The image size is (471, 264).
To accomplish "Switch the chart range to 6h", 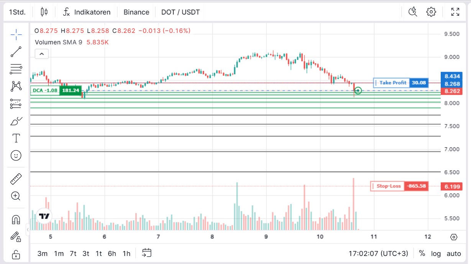I will 112,253.
